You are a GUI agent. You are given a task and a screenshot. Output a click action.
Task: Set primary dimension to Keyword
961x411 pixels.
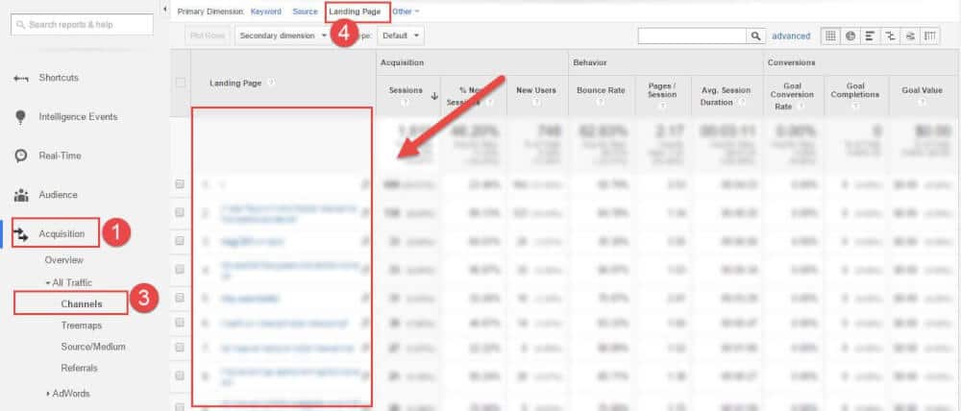coord(266,12)
